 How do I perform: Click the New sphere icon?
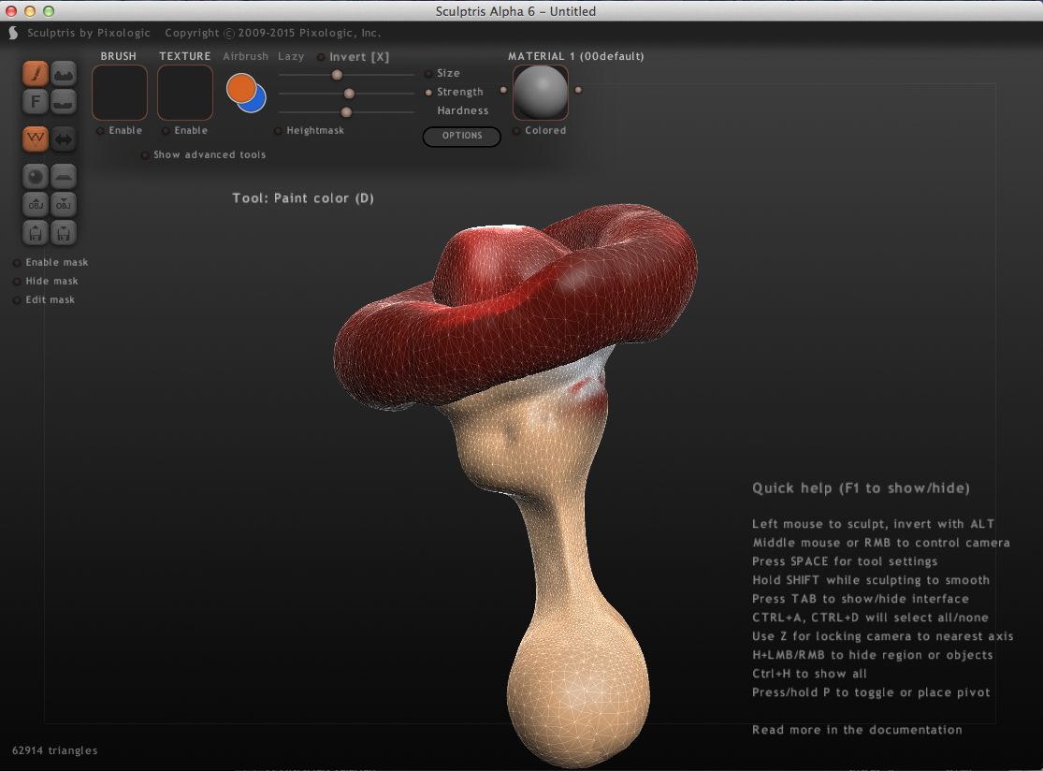click(x=36, y=177)
